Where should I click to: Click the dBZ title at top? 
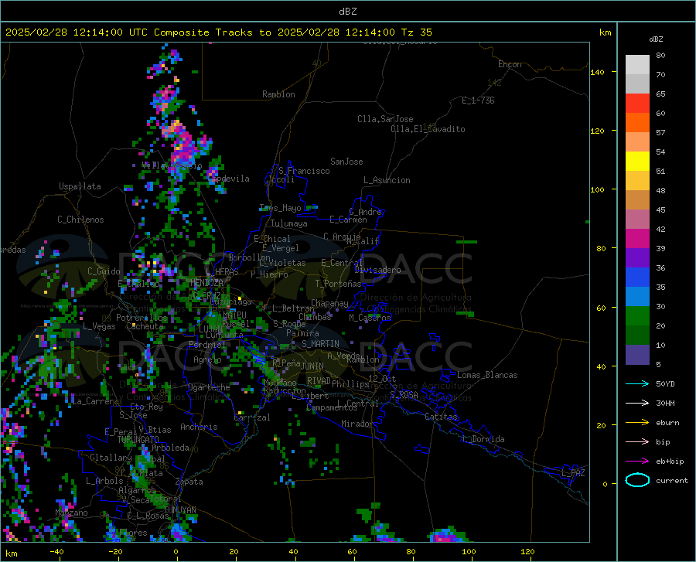point(347,12)
